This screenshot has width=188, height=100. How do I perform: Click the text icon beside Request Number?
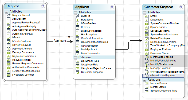(9, 60)
